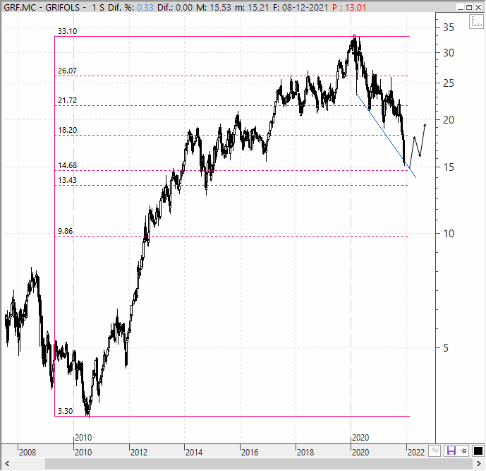Viewport: 486px width, 471px height.
Task: Click the M: 15,53 maximum value
Action: pos(214,7)
